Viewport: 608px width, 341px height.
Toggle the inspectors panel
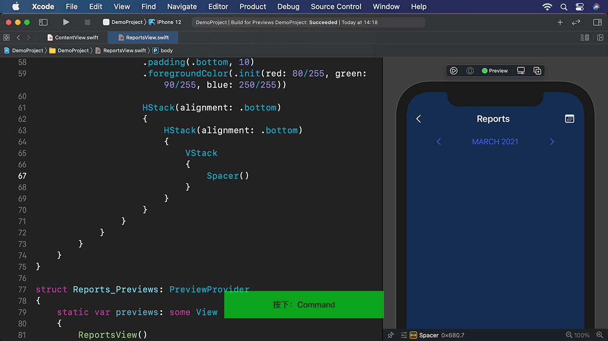(598, 22)
